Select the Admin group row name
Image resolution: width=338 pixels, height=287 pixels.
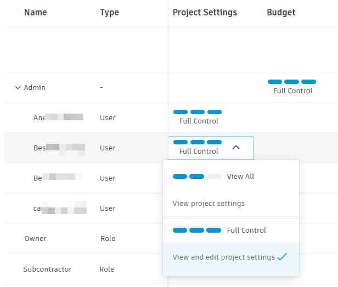coord(35,87)
